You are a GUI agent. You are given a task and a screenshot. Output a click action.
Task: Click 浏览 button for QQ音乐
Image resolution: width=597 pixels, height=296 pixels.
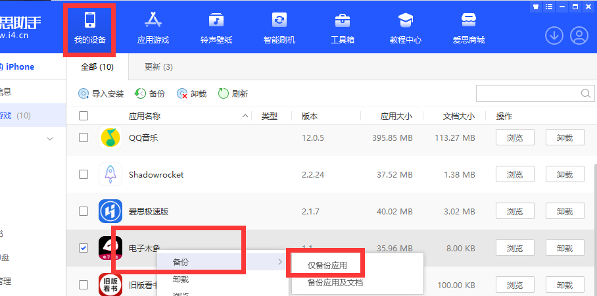[x=515, y=137]
